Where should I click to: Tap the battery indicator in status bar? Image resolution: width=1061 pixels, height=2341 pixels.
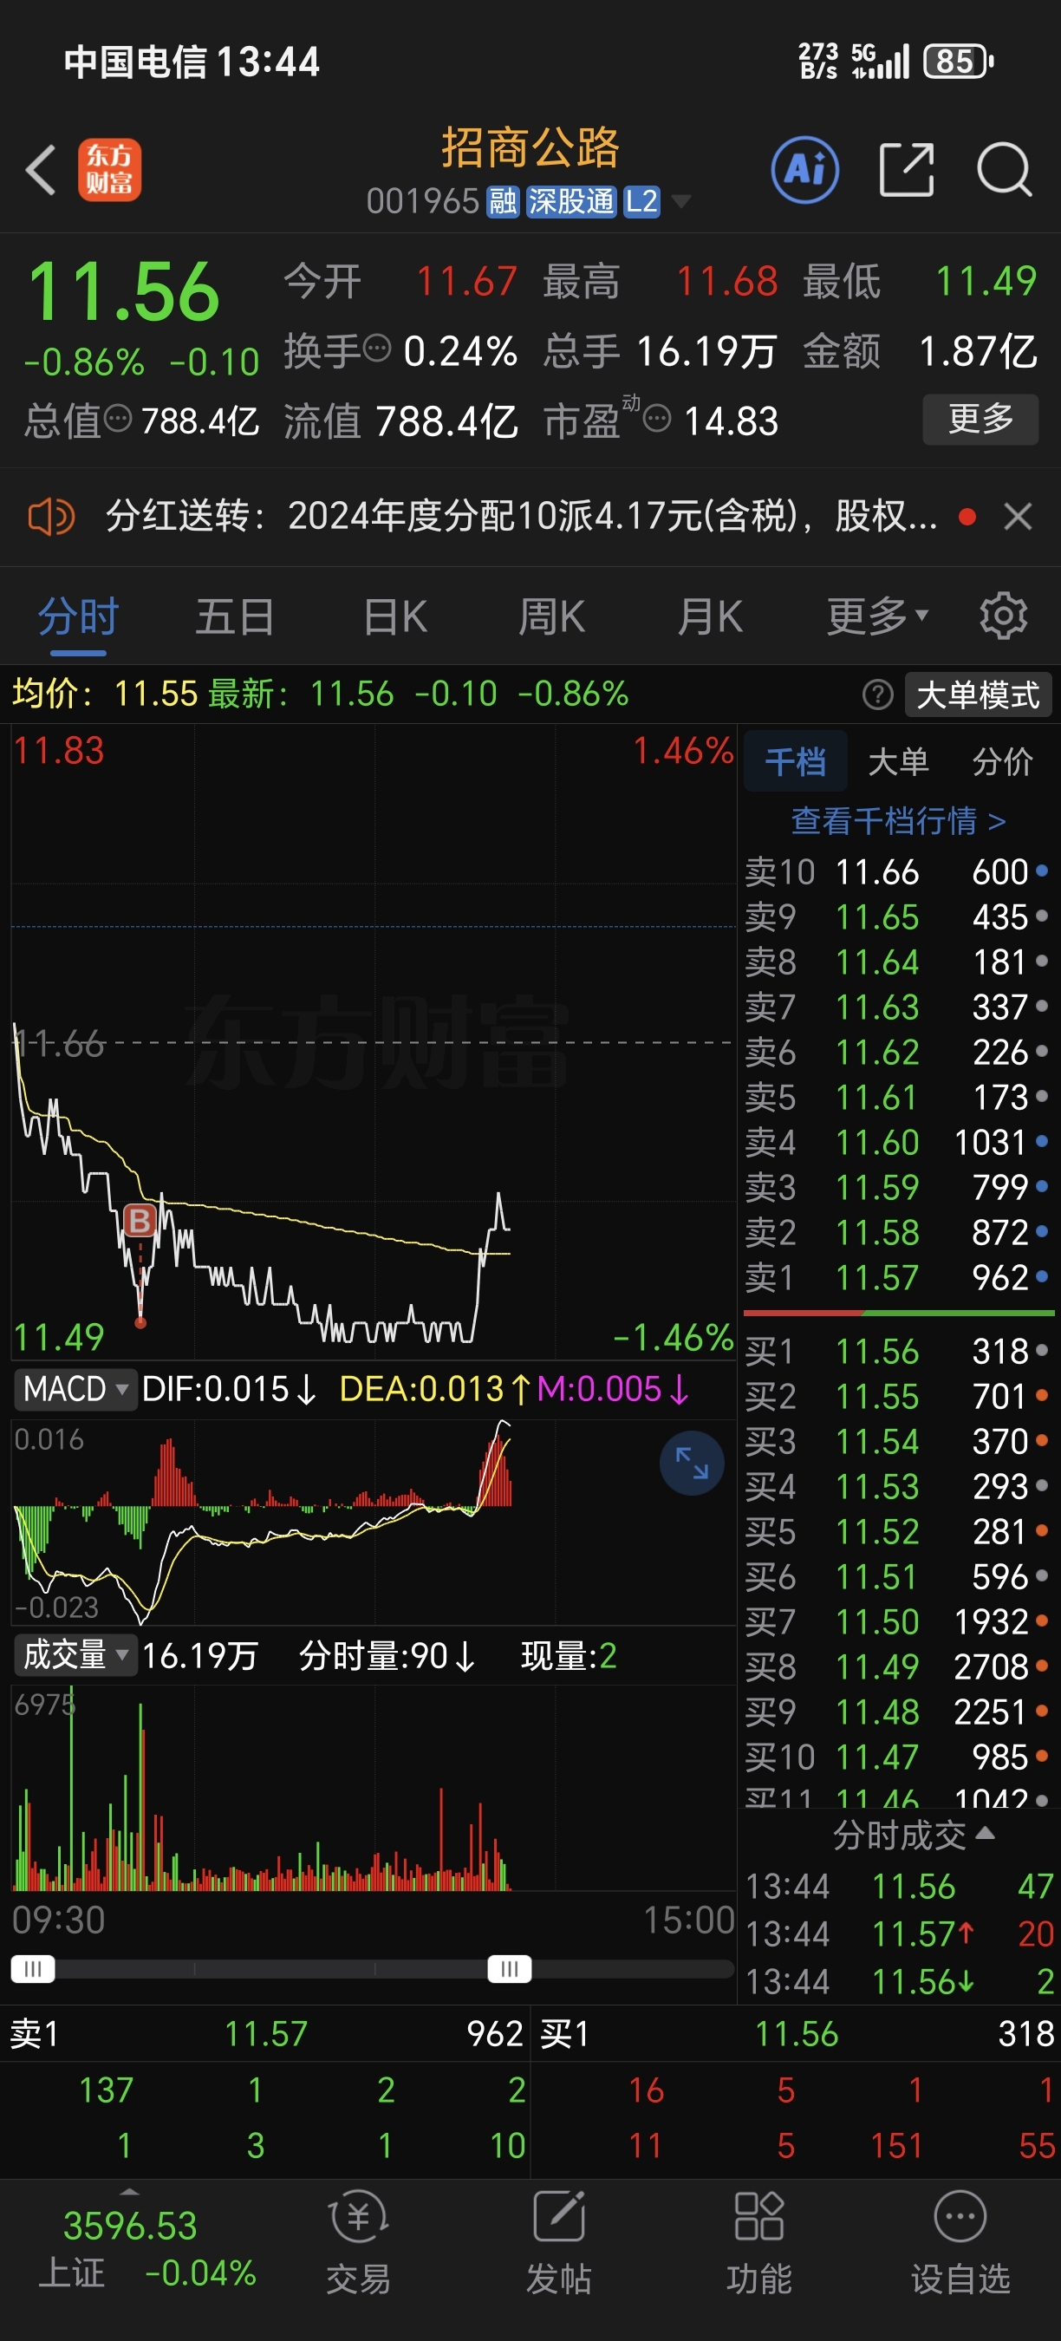[958, 62]
